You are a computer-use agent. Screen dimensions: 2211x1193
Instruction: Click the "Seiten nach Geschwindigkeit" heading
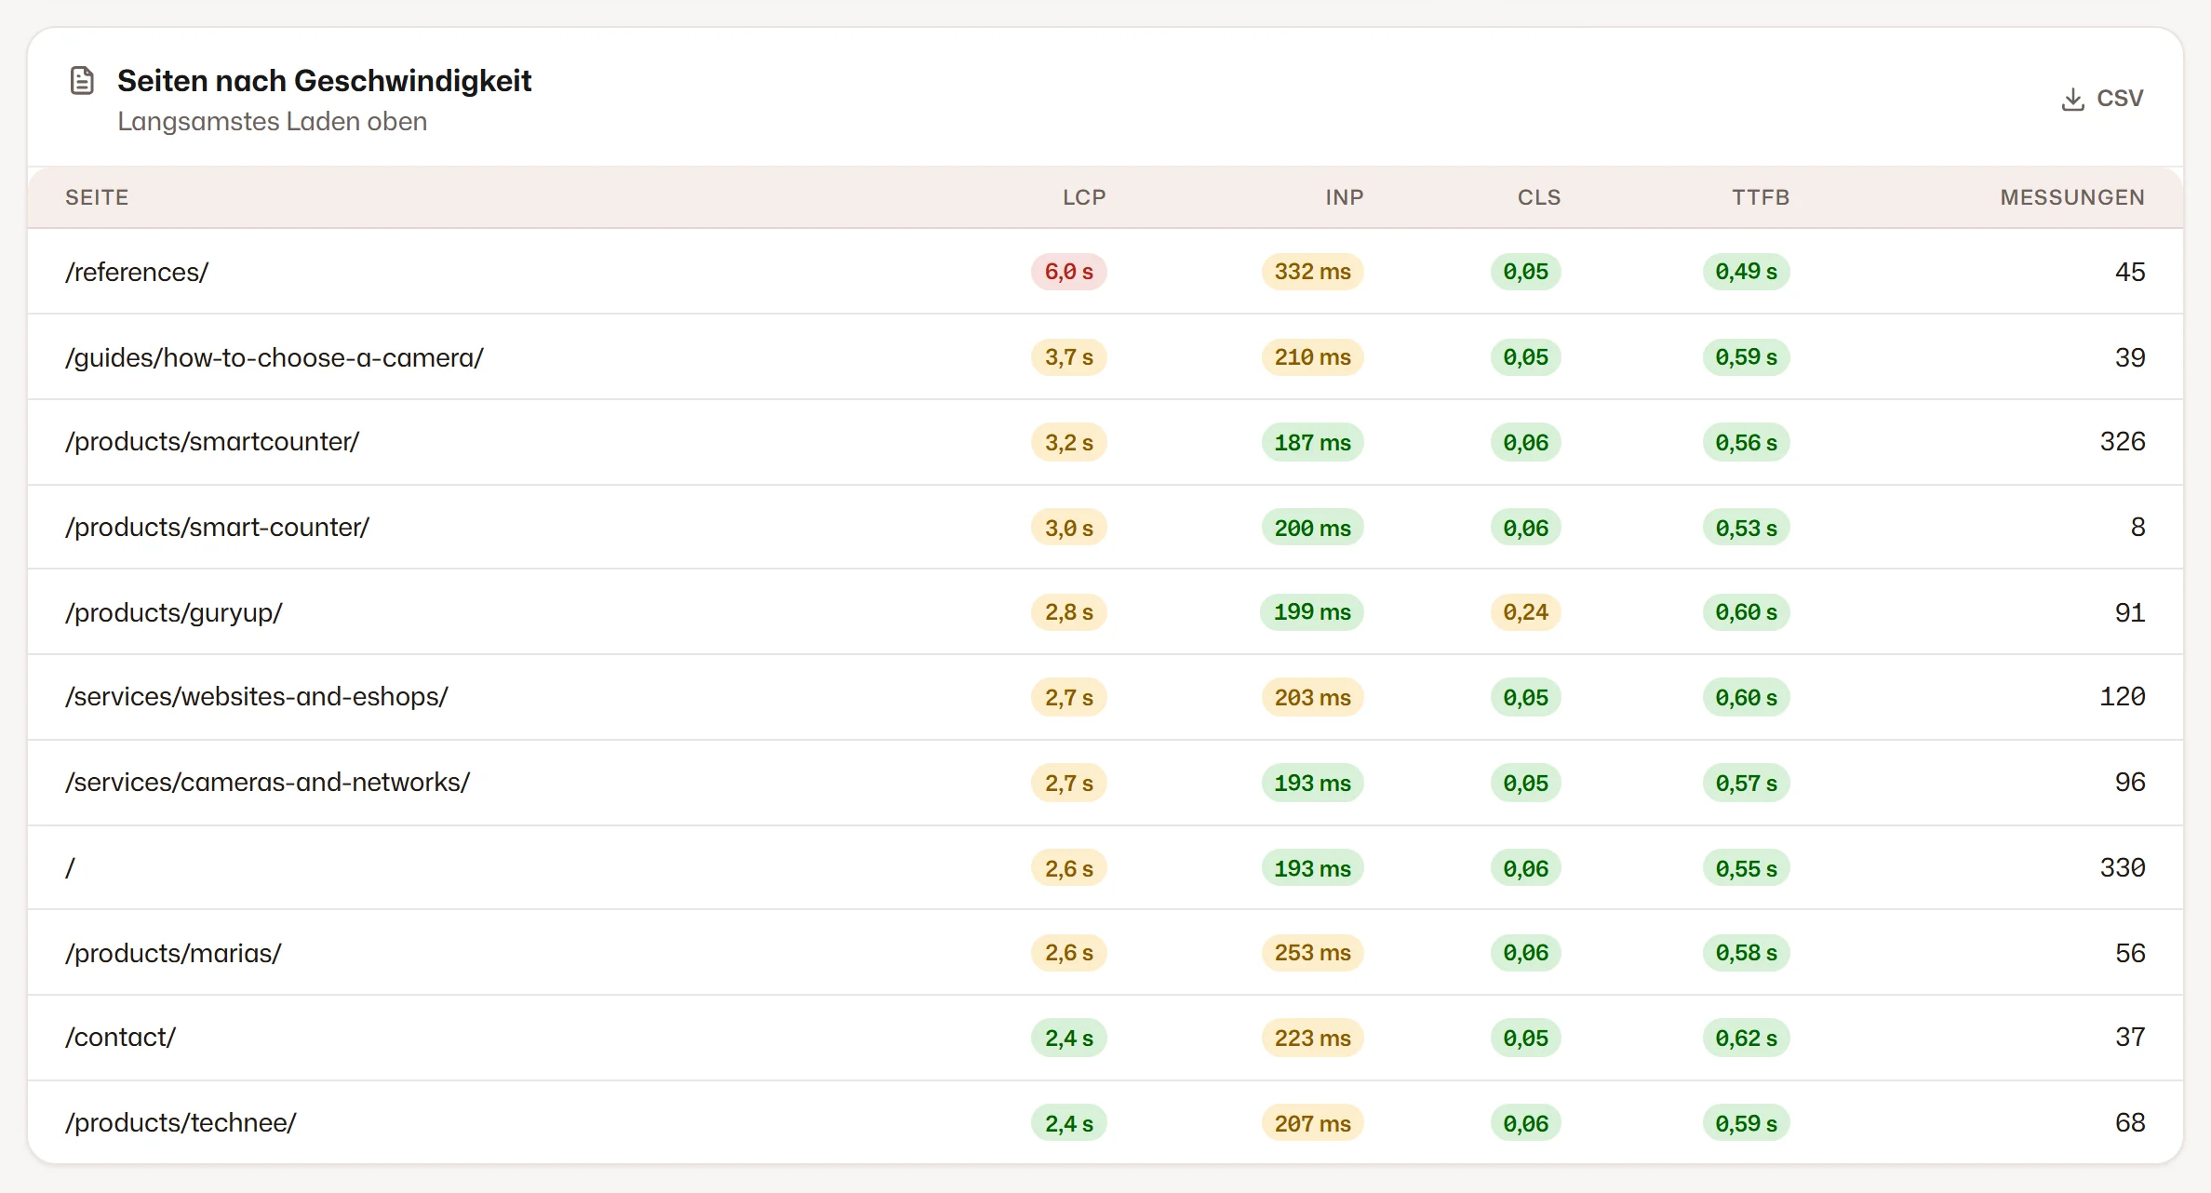tap(324, 81)
